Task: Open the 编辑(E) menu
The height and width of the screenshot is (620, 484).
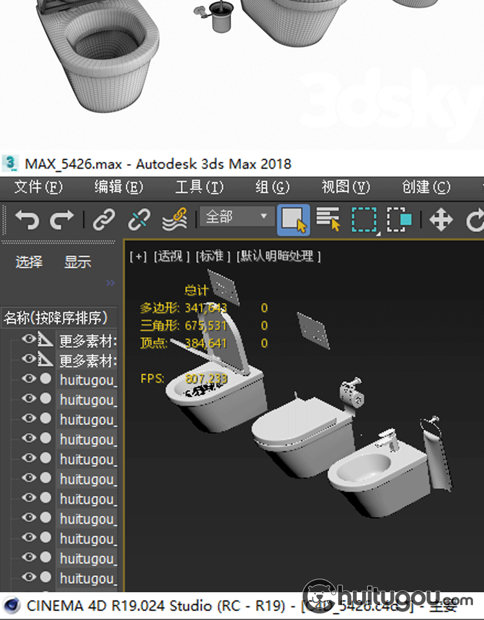Action: pyautogui.click(x=119, y=187)
